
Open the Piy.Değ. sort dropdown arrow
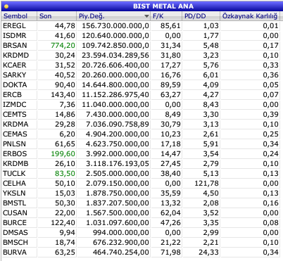(x=146, y=16)
